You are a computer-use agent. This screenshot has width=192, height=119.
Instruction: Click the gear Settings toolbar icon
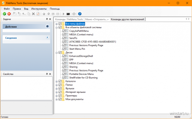coord(74,14)
